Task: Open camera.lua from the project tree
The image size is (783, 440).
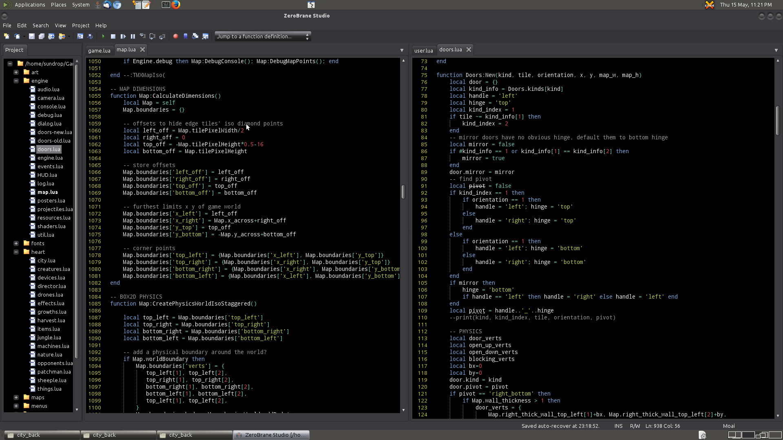Action: point(51,98)
